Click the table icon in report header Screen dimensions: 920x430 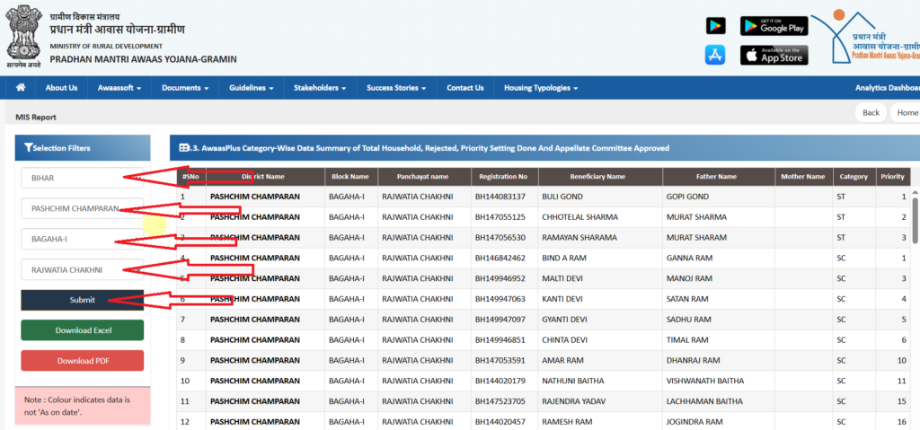point(184,148)
